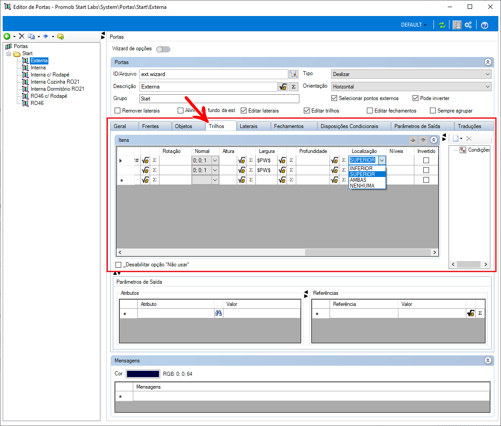501x426 pixels.
Task: Click the wizard icon beside the ID/Arquivo field
Action: pos(294,74)
